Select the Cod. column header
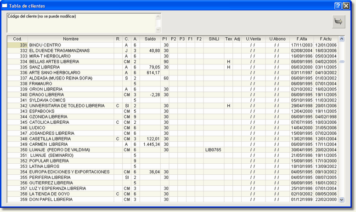Viewport: 356px width, 212px height. (x=17, y=39)
